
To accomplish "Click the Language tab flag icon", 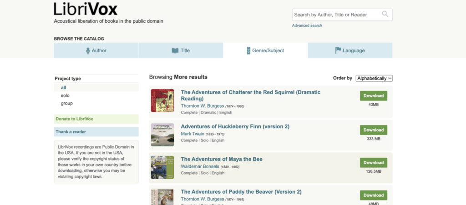I will pyautogui.click(x=338, y=50).
